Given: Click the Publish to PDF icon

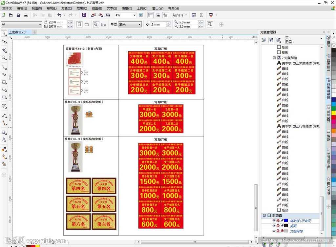Looking at the screenshot, I should point(108,15).
